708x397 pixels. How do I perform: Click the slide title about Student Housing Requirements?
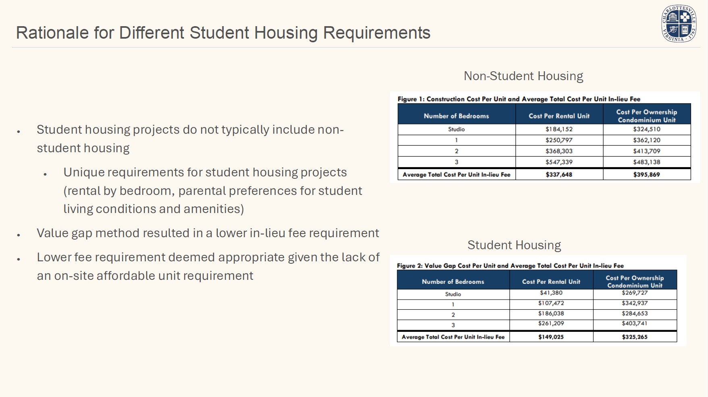tap(223, 33)
